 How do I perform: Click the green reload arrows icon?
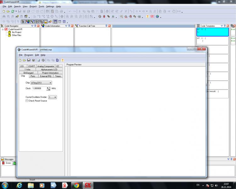(x=13, y=11)
